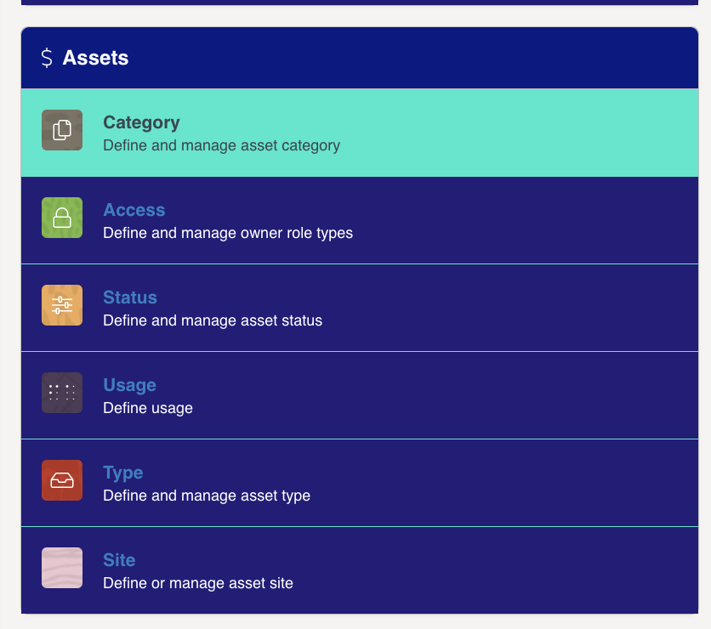Open the Status link
Screen dimensions: 711x629
(x=130, y=297)
